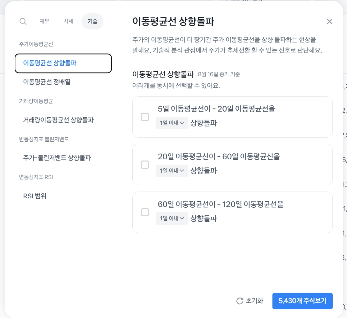Switch to the 재무 tab
347x318 pixels.
[x=44, y=21]
